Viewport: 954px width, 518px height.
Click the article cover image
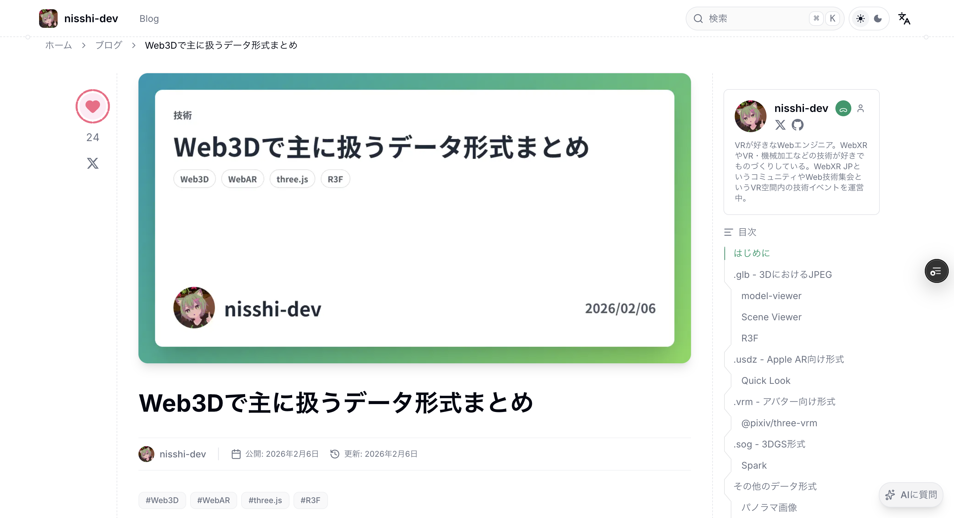(414, 218)
